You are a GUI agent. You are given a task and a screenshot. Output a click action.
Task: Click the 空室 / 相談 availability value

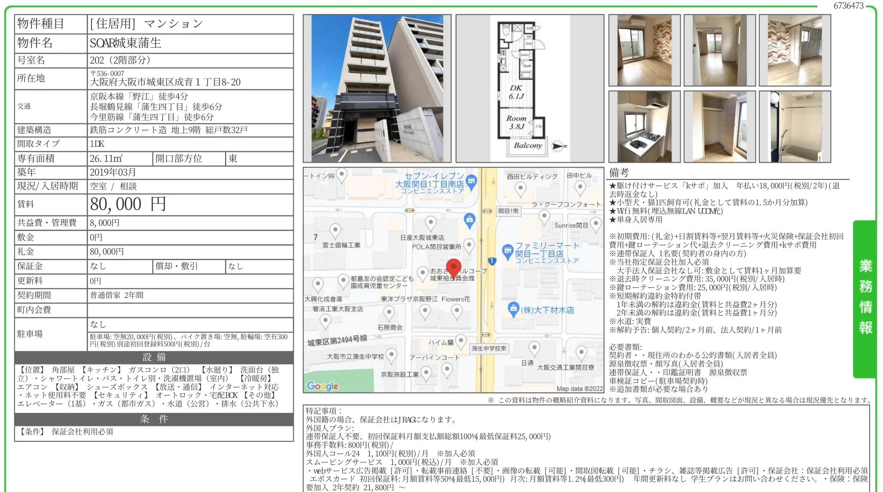coord(113,186)
